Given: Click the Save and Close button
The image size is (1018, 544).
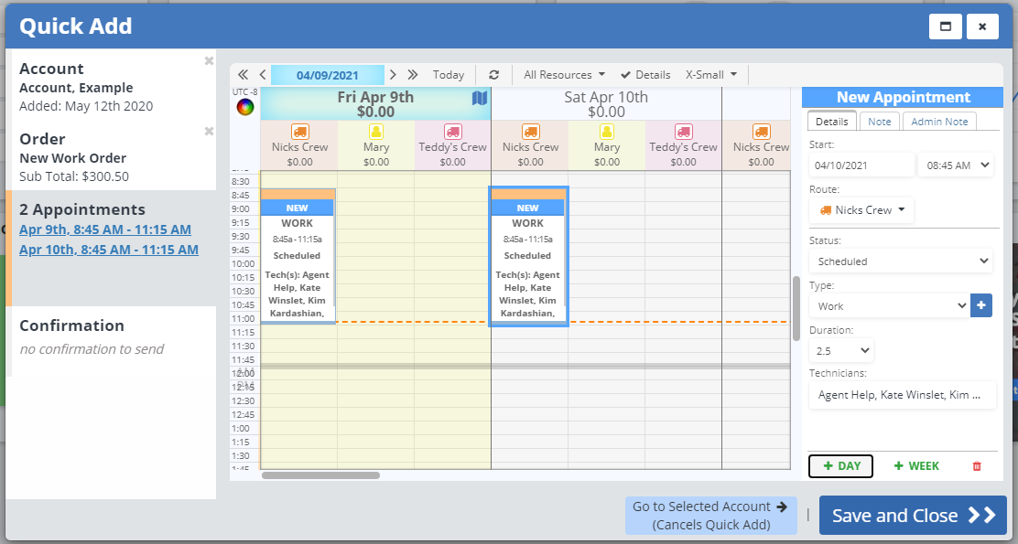Looking at the screenshot, I should (912, 516).
